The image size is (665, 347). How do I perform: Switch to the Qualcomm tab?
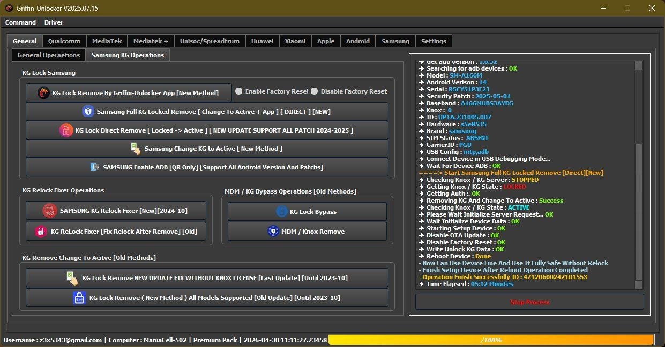point(64,41)
